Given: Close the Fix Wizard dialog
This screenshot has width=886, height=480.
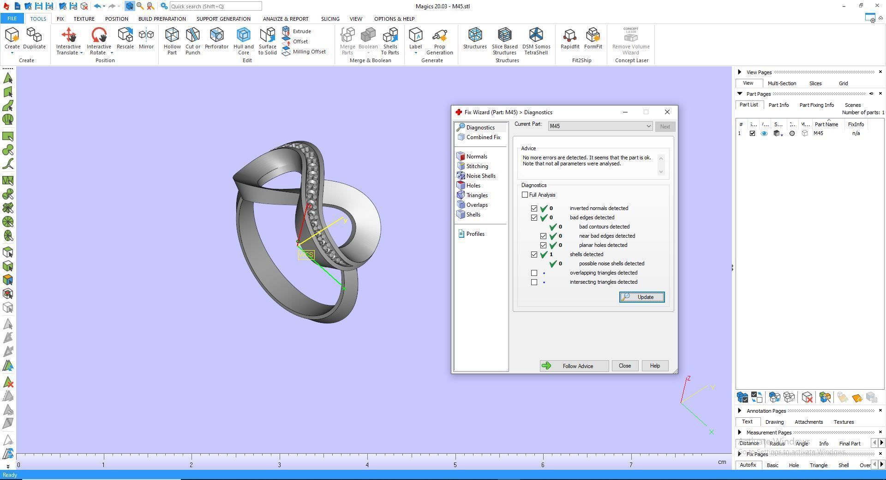Looking at the screenshot, I should coord(624,366).
